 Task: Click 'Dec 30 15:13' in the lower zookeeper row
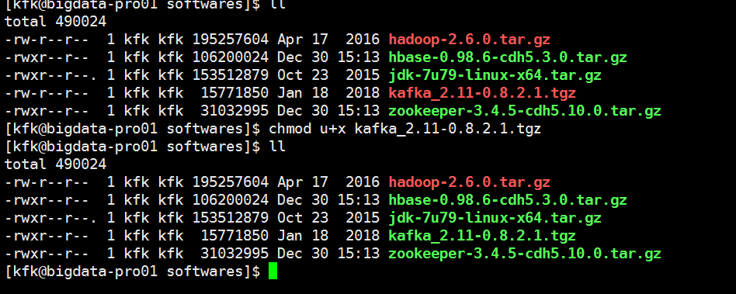pyautogui.click(x=328, y=253)
